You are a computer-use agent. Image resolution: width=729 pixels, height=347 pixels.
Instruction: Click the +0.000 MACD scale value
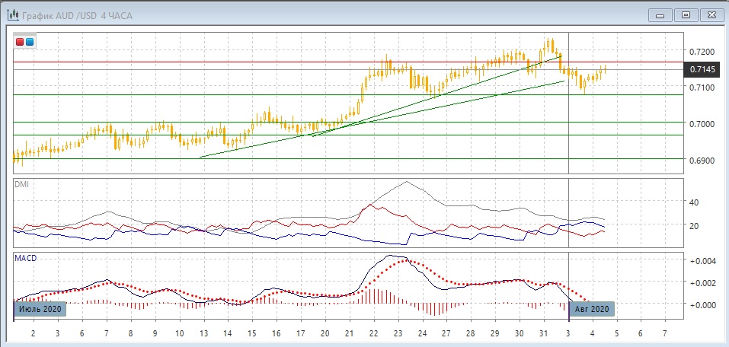click(702, 304)
